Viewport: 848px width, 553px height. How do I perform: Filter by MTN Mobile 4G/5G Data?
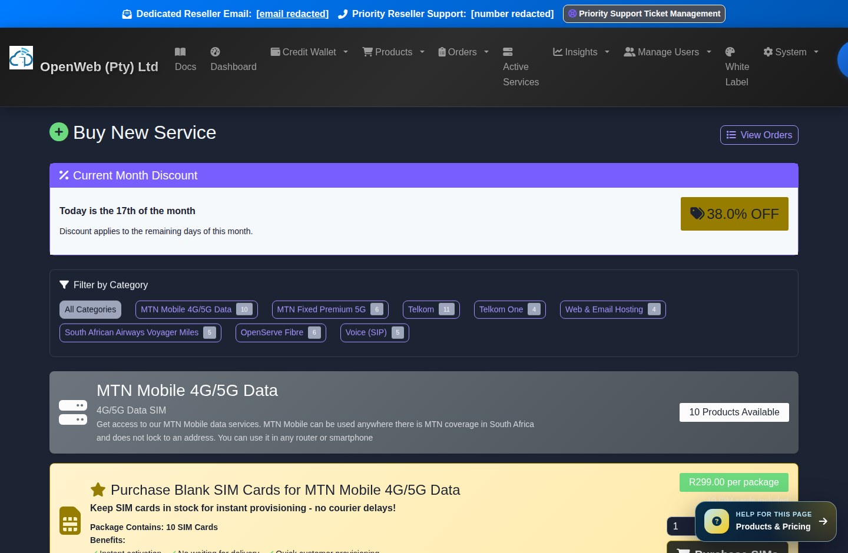pos(197,309)
